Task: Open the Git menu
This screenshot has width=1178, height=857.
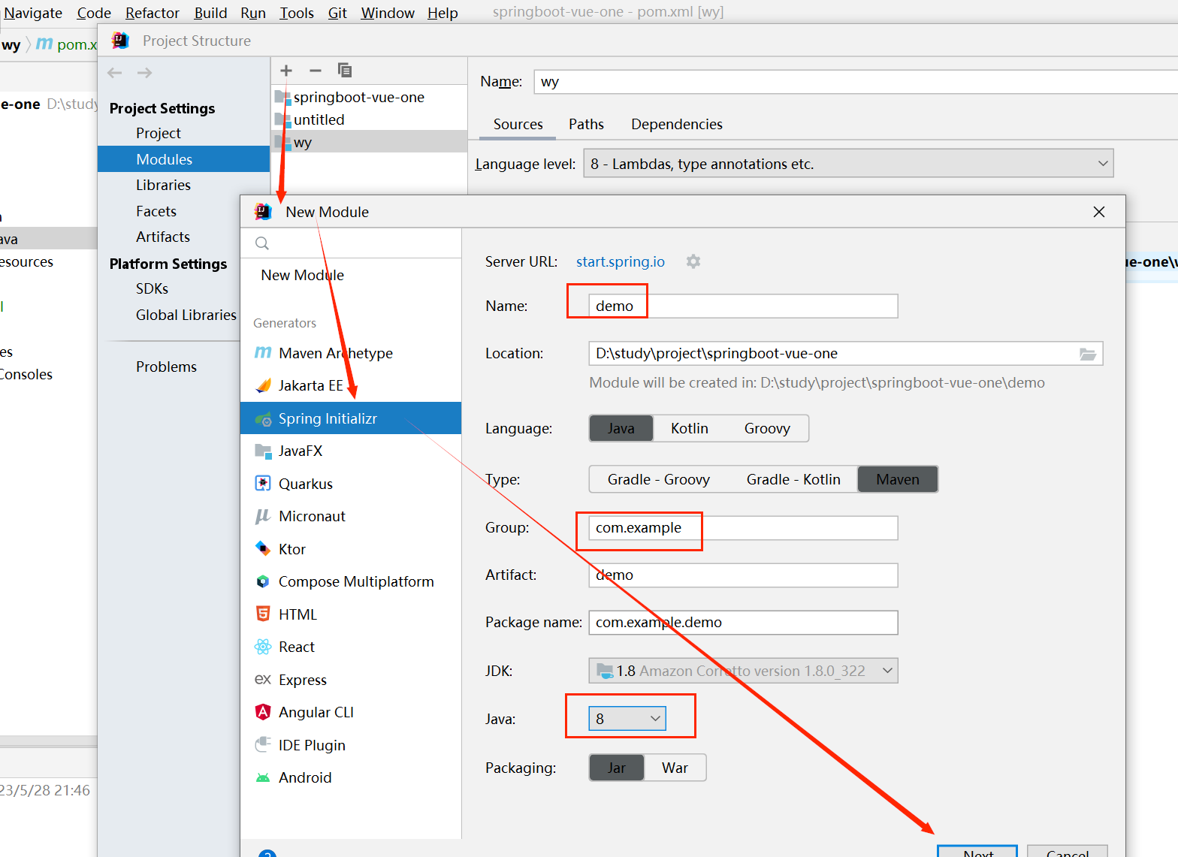Action: (x=337, y=13)
